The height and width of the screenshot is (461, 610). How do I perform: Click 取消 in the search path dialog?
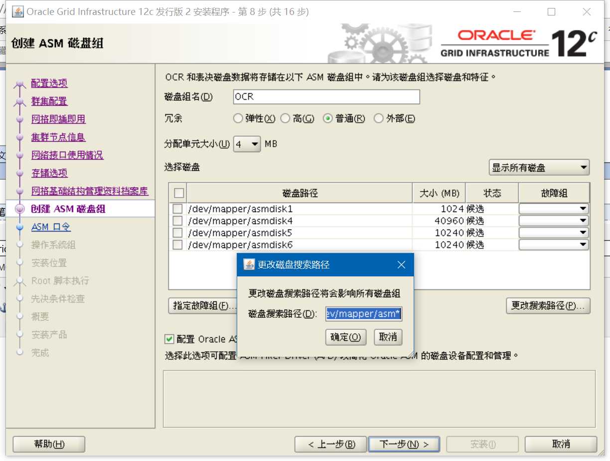(x=388, y=337)
